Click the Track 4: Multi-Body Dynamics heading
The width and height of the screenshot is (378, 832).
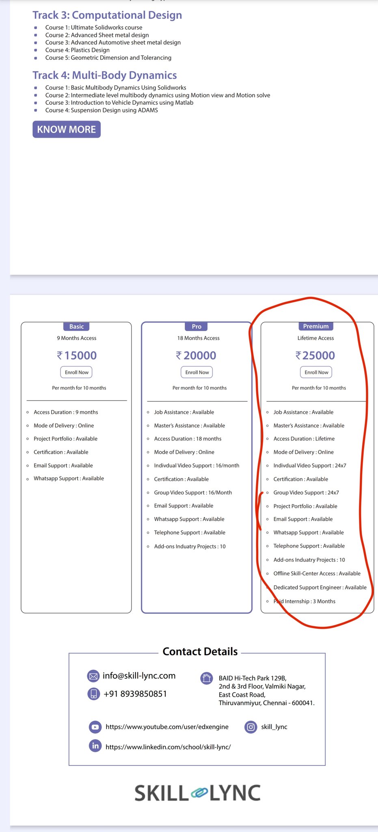tap(105, 75)
